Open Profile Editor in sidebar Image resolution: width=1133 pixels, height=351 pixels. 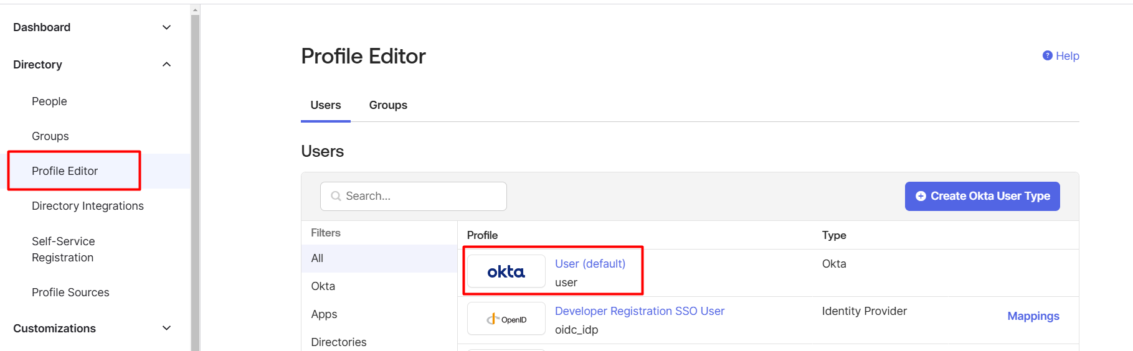65,171
